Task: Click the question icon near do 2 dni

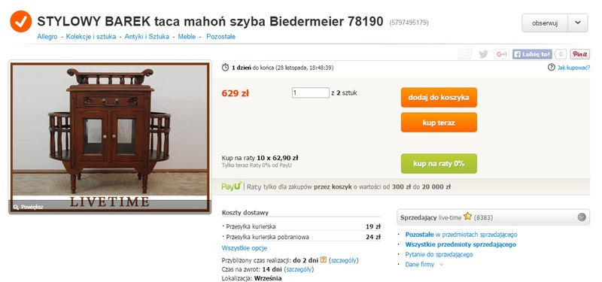Action: 324,259
